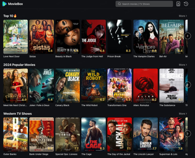This screenshot has width=195, height=158.
Task: Click the MovieBox brand name
Action: coord(16,4)
